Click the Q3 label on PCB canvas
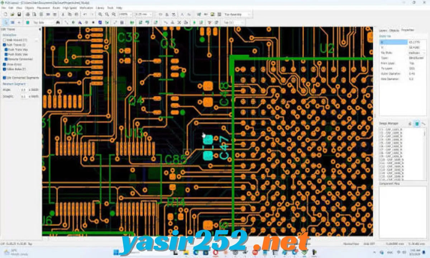Viewport: 430px width, 258px height. click(168, 43)
